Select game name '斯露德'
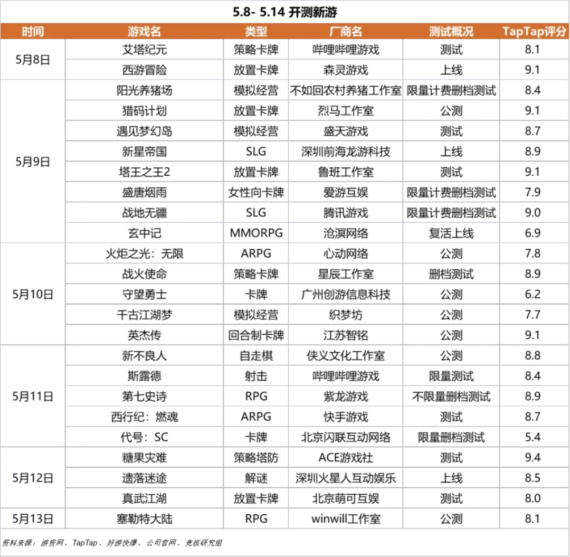The image size is (570, 557). pos(144,375)
